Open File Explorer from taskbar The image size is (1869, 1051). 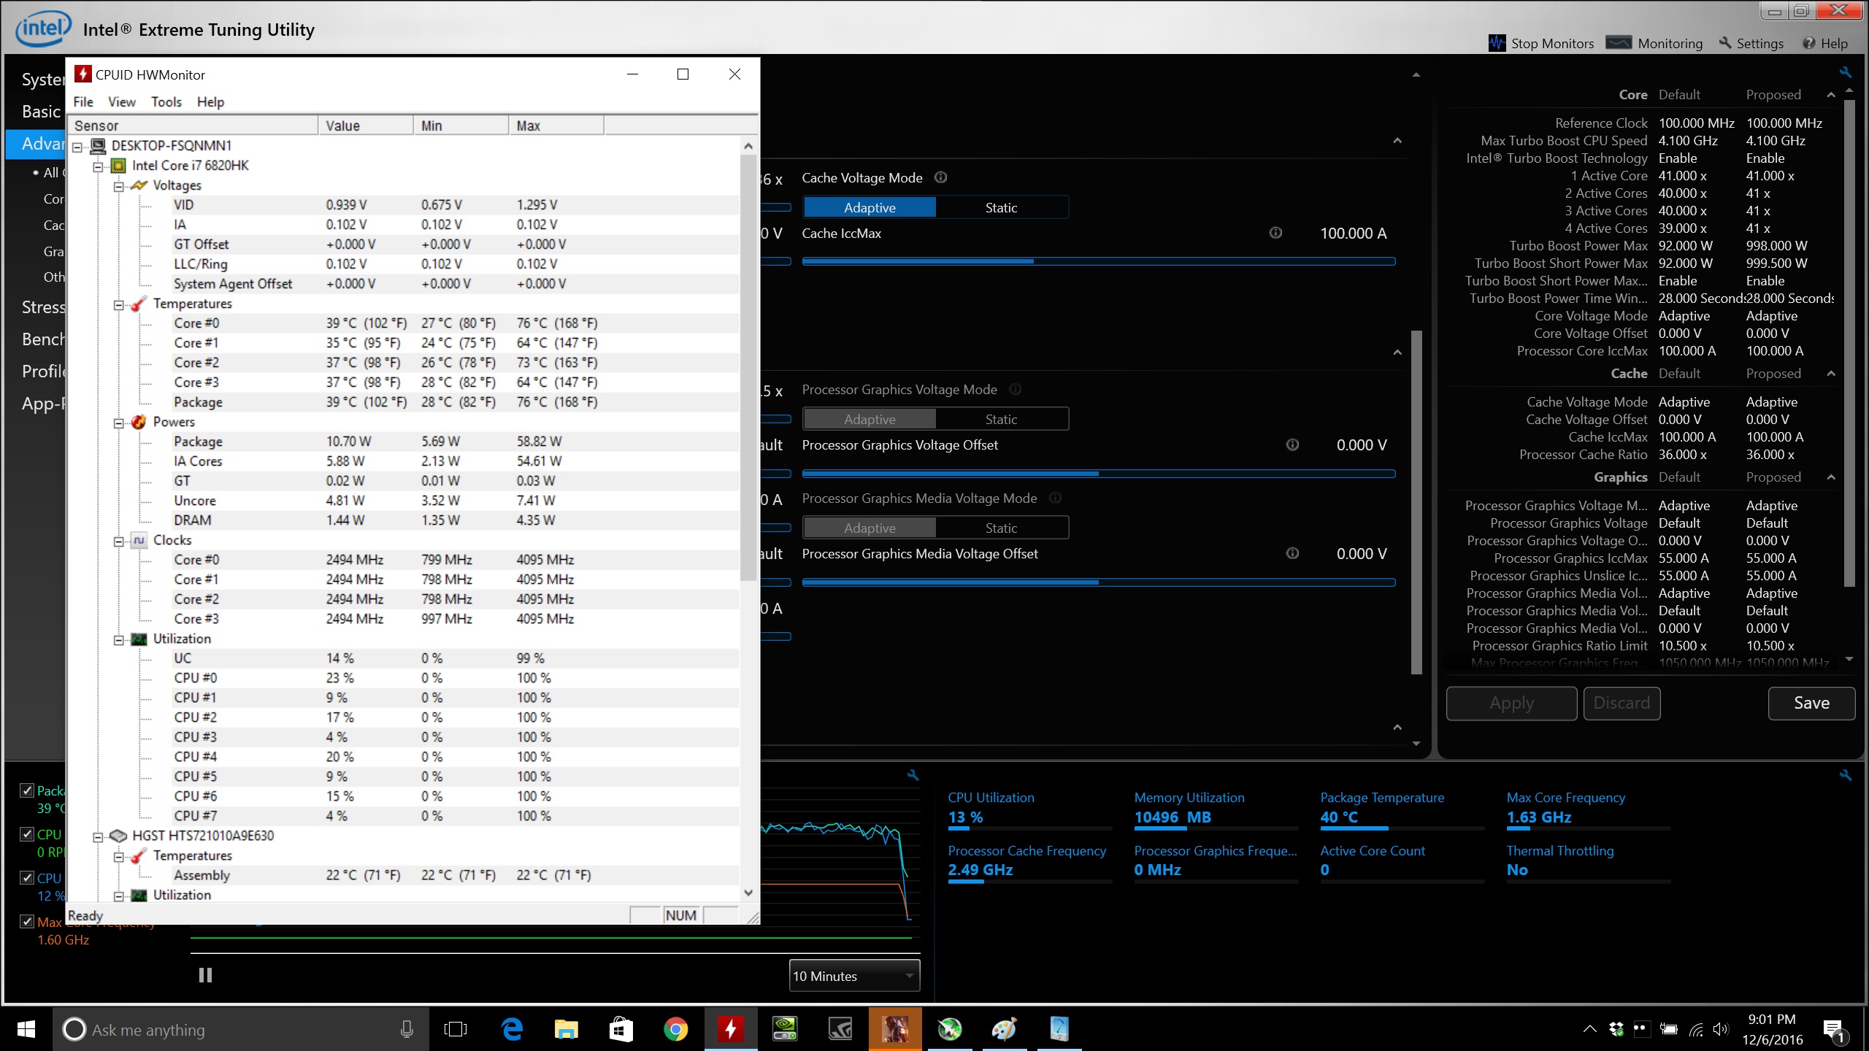(x=567, y=1029)
